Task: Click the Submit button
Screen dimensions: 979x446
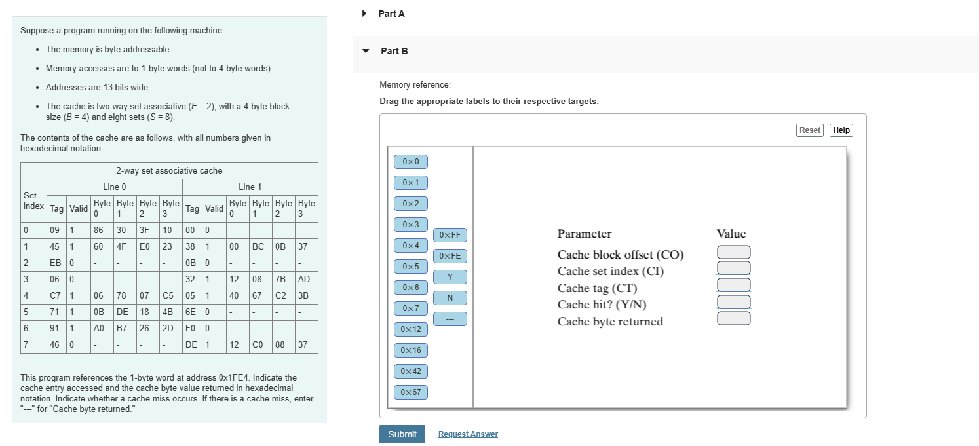Action: [x=402, y=434]
